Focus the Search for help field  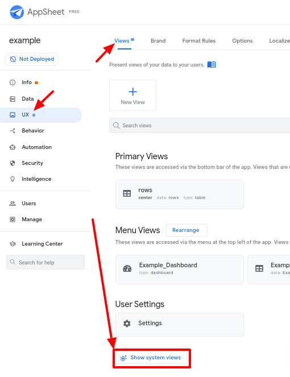pos(45,262)
